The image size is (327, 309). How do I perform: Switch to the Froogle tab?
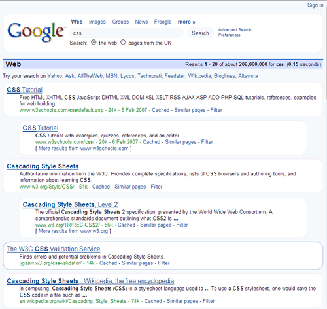[163, 22]
